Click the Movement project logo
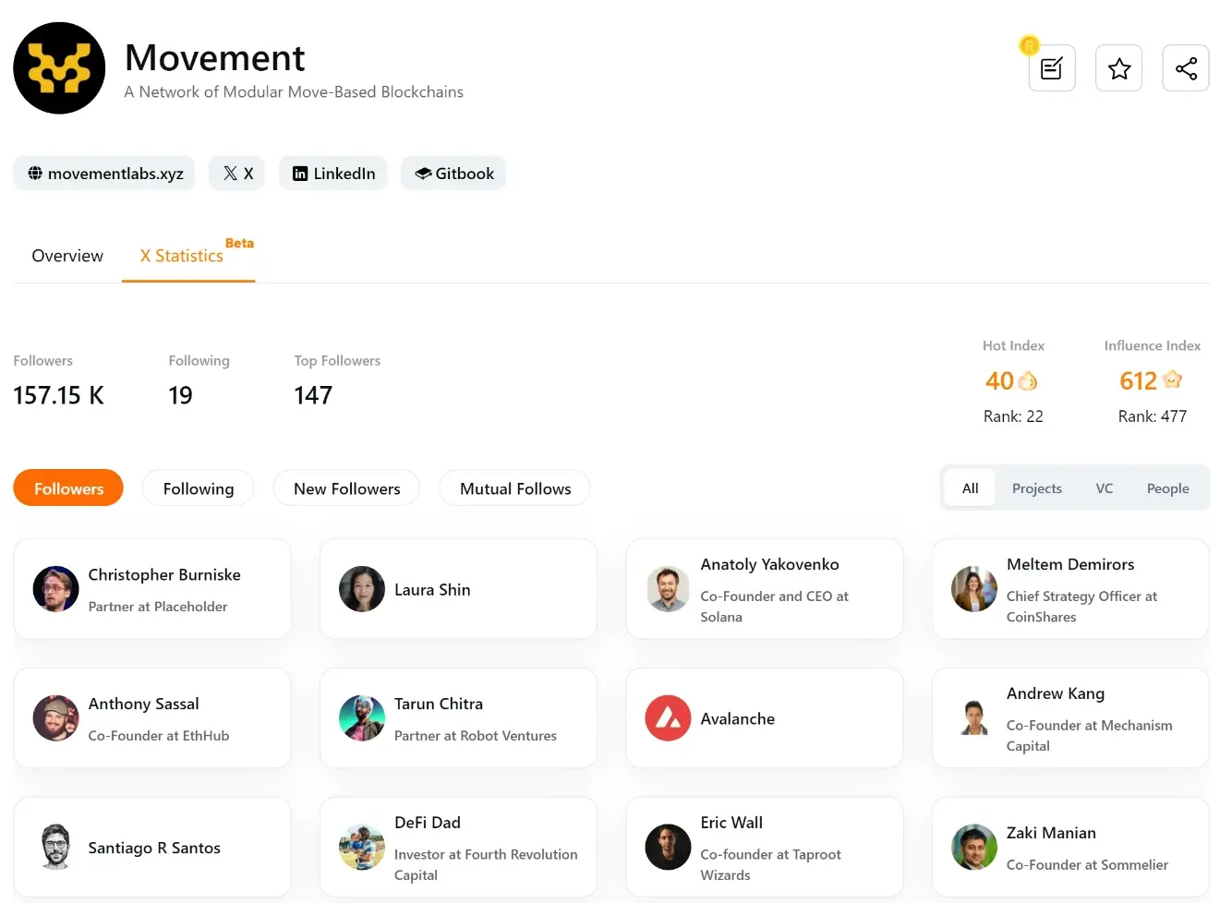The height and width of the screenshot is (903, 1232). [x=59, y=68]
